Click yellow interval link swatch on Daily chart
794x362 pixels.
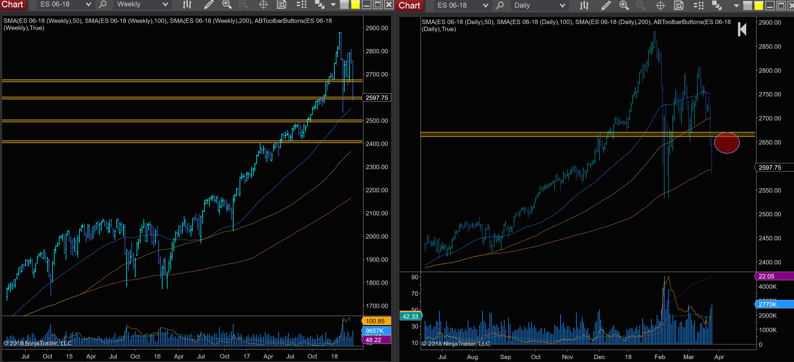coord(759,5)
